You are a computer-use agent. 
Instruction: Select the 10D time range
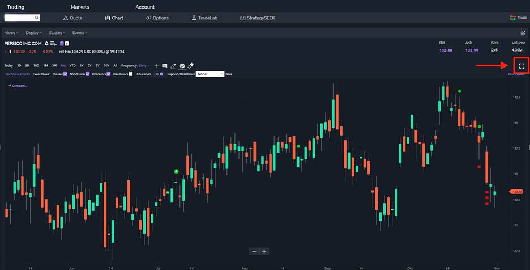[36, 65]
